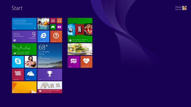Click Sheila Marchand user account picture

click(184, 8)
